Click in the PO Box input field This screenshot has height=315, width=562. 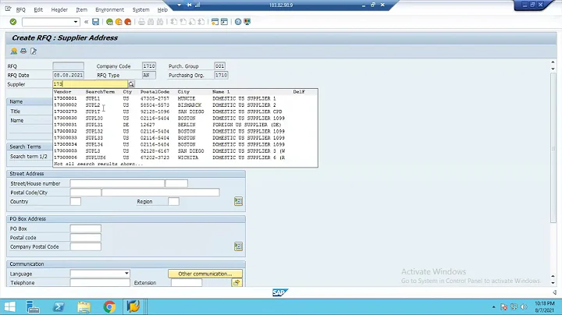(x=86, y=228)
